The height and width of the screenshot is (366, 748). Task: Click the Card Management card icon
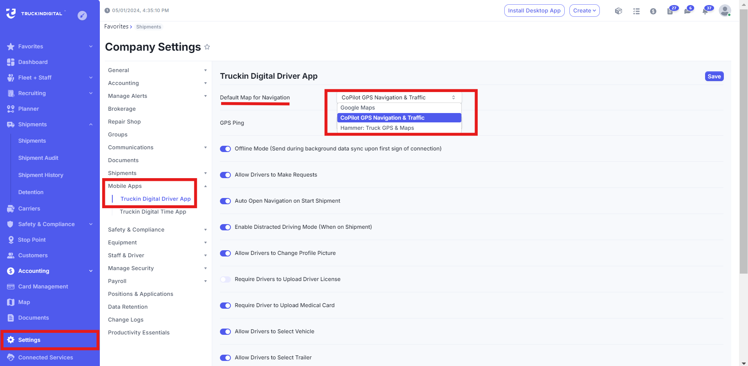point(11,286)
